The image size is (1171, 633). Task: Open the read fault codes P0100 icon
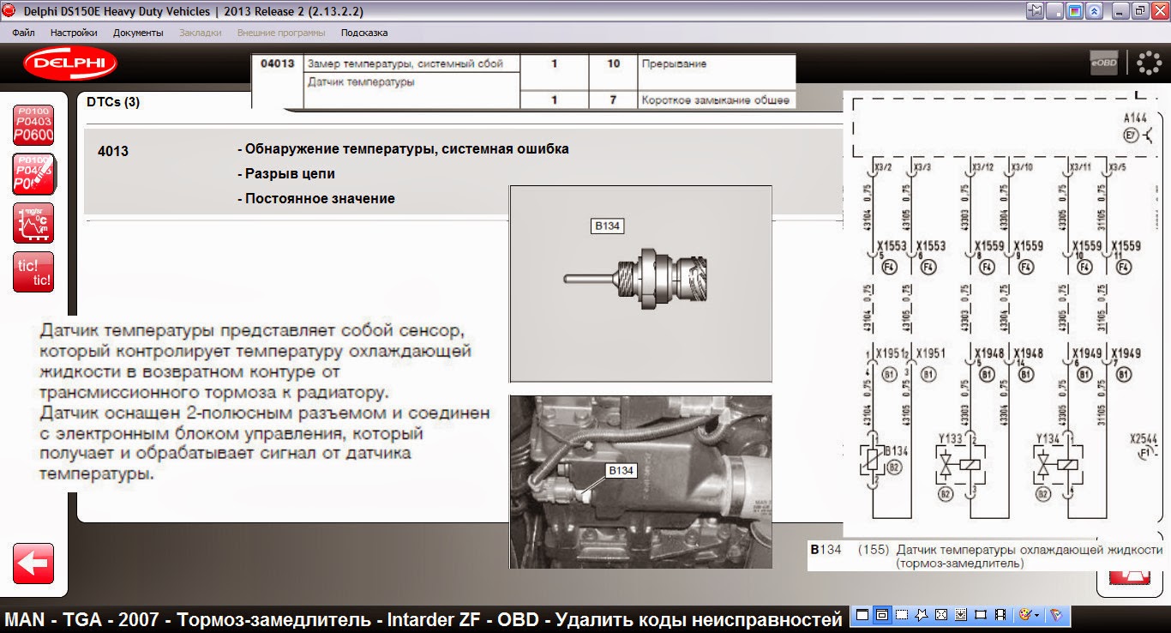point(33,125)
